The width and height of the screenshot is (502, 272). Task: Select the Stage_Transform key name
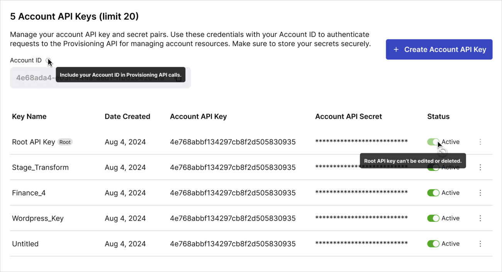[41, 167]
